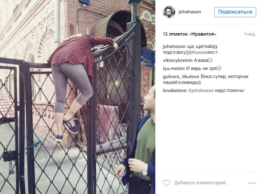The width and height of the screenshot is (264, 194).
Task: Click the caption text ща, ща!!найду подсказку
Action: [190, 49]
